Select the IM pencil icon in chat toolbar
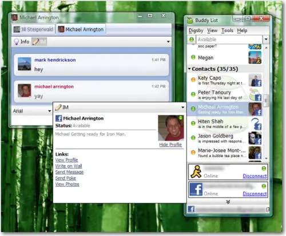 [x=35, y=42]
